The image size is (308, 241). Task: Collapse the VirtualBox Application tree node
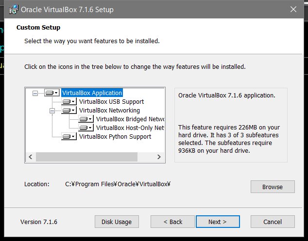coord(35,93)
